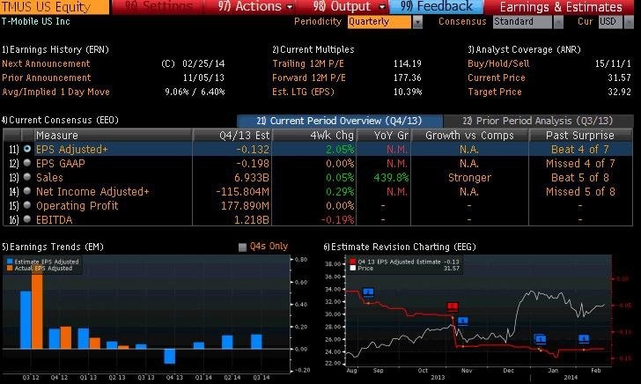
Task: Click the Growth vs Comps column header
Action: (x=469, y=135)
